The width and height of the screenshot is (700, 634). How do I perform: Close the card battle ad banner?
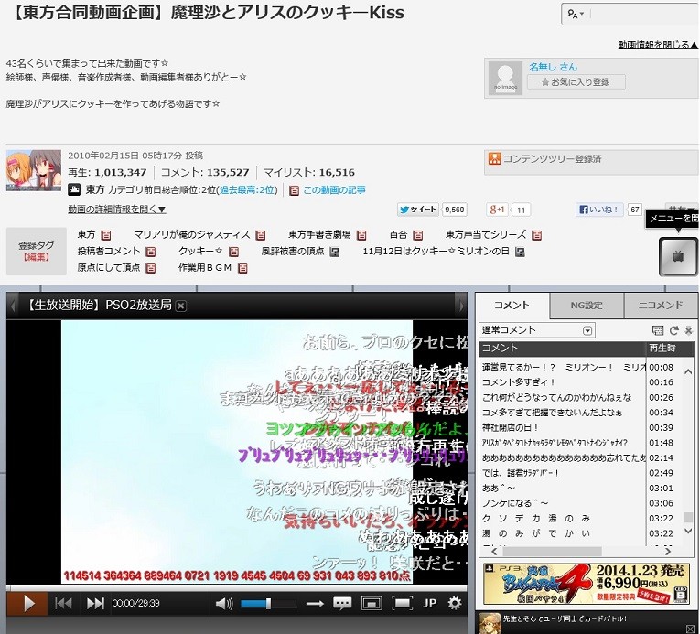690,629
